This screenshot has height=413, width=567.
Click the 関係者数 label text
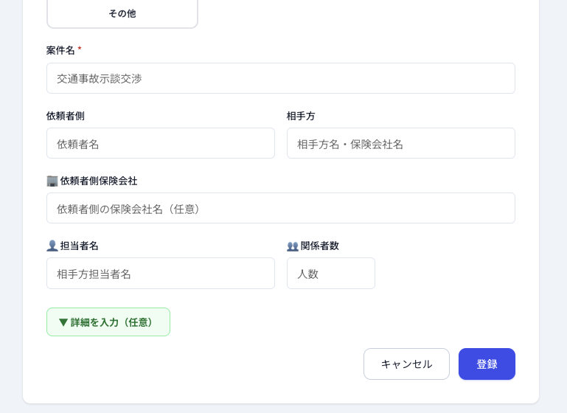320,246
